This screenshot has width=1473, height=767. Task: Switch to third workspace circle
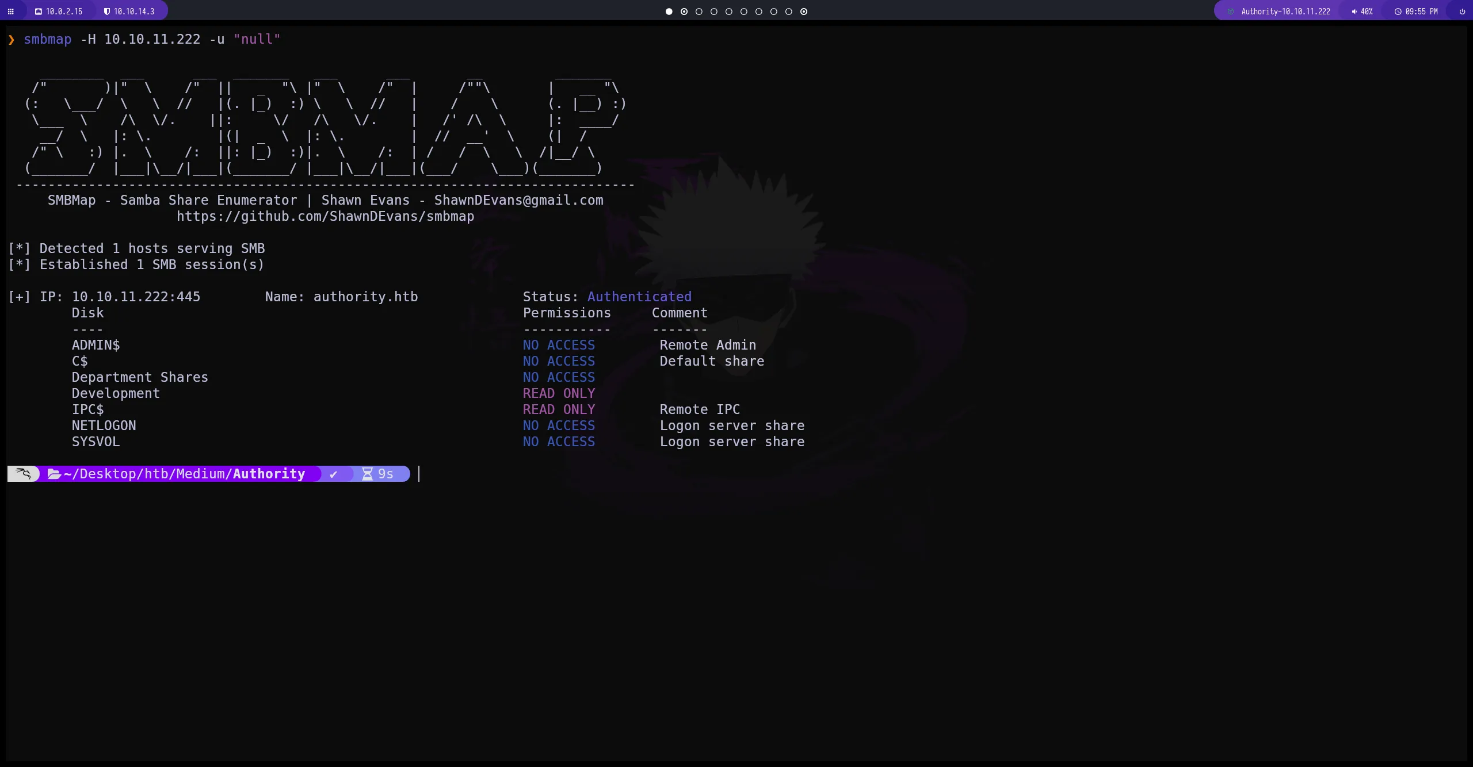click(x=699, y=11)
